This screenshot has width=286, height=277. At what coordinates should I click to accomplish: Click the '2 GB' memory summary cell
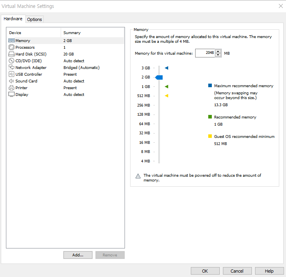click(x=68, y=40)
